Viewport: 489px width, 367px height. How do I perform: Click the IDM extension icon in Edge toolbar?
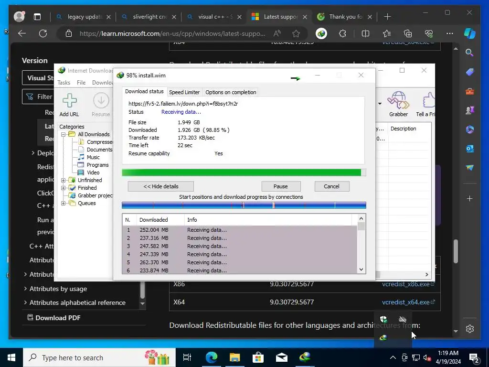click(321, 33)
